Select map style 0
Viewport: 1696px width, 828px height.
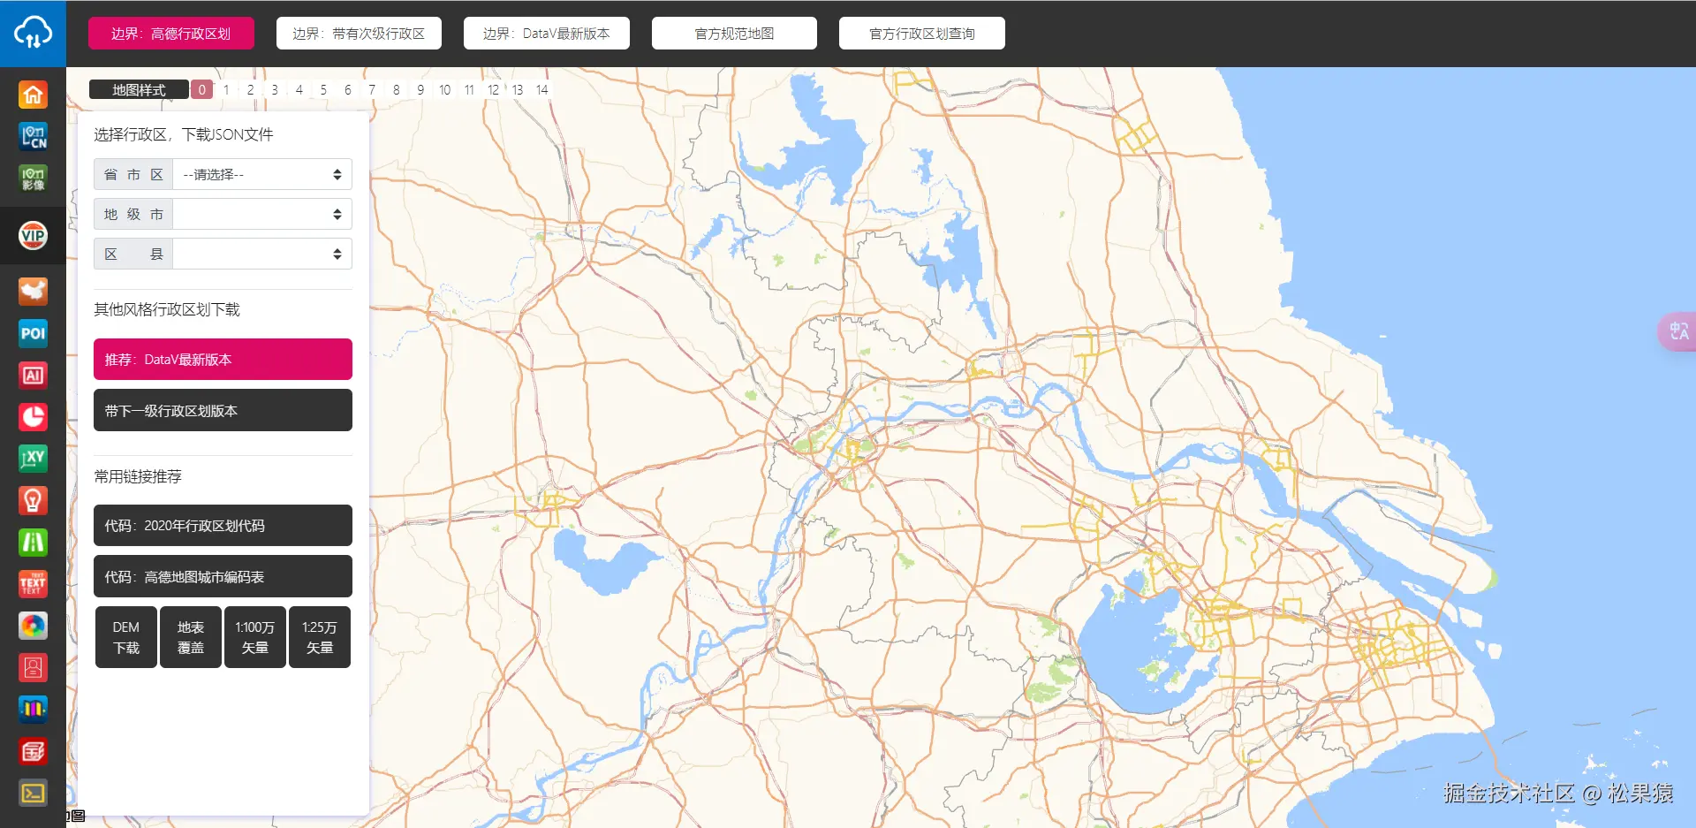(x=201, y=89)
